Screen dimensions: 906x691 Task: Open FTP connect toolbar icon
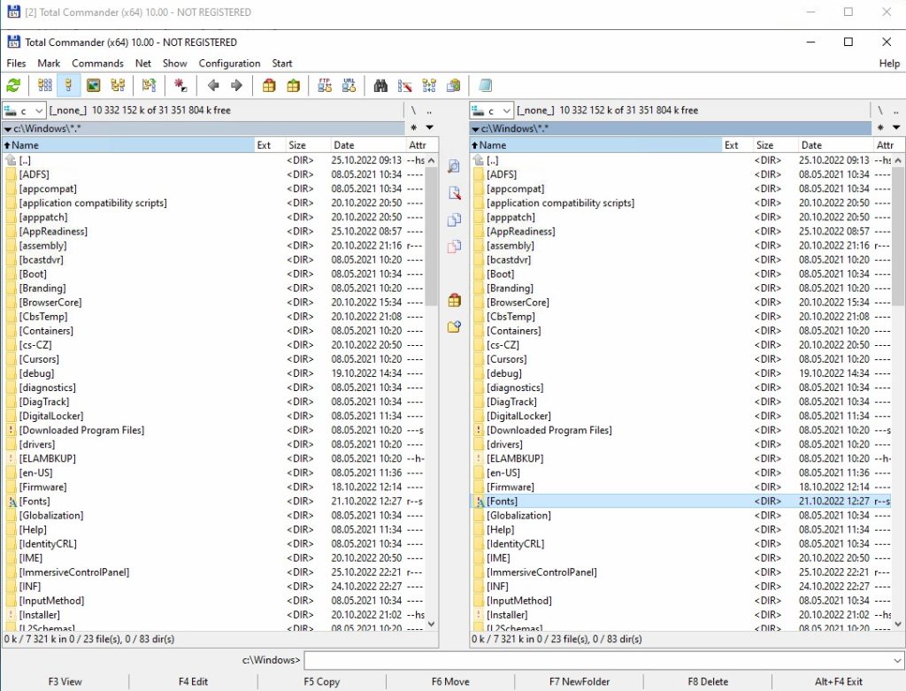[x=325, y=86]
